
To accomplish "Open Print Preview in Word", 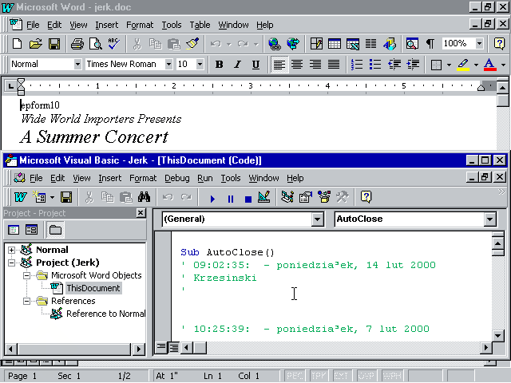I will point(96,44).
